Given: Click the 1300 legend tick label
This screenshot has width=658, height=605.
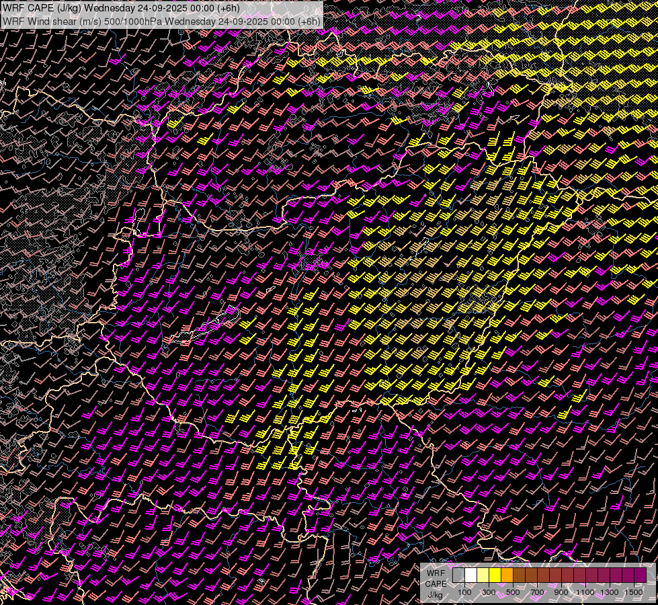Looking at the screenshot, I should [x=610, y=592].
